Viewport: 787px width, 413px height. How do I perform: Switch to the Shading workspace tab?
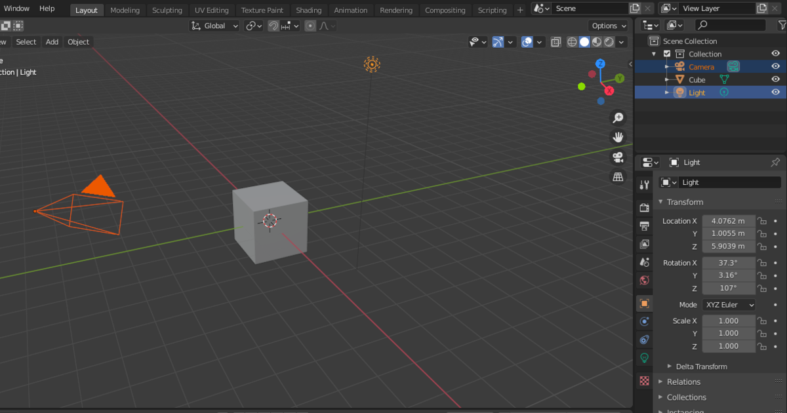click(x=308, y=10)
